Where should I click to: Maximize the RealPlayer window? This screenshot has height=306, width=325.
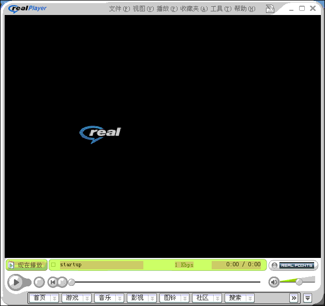point(302,8)
